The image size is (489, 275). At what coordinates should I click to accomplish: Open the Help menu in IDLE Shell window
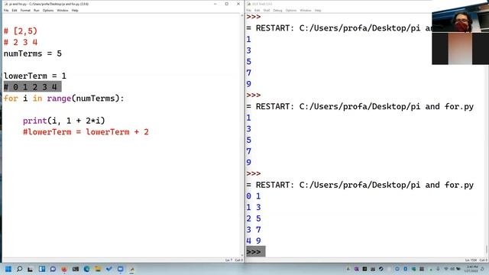[318, 10]
